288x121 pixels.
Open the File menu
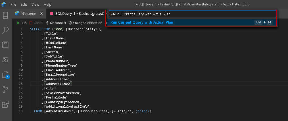(x=13, y=5)
